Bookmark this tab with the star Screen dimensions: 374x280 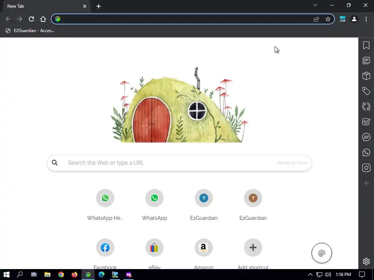328,19
